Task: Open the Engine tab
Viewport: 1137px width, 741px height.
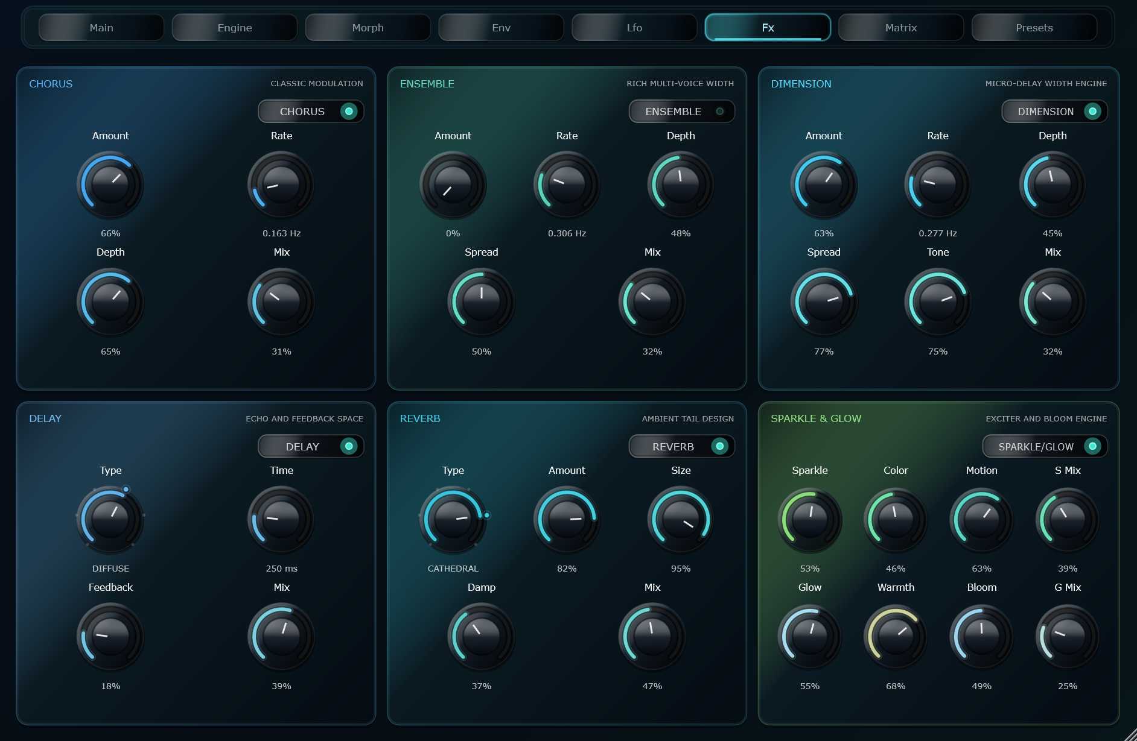Action: pos(235,28)
